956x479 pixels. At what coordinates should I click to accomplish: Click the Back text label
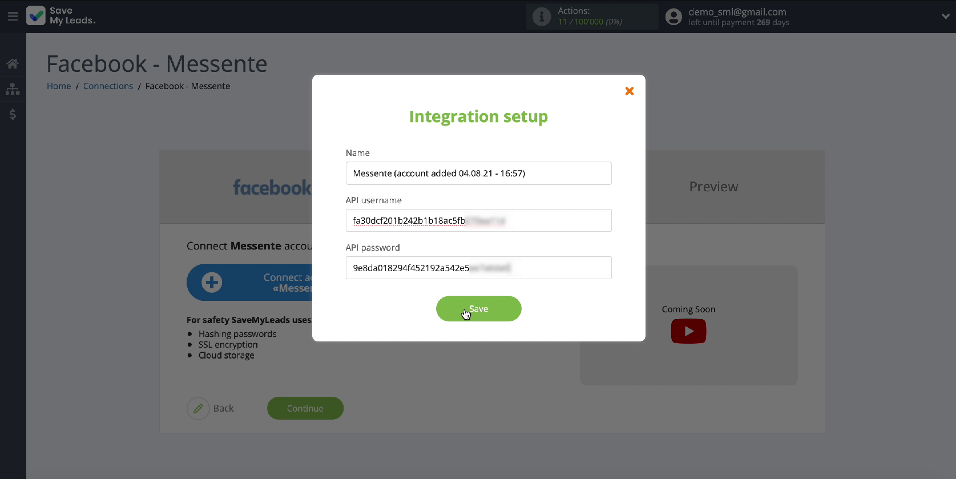(223, 408)
